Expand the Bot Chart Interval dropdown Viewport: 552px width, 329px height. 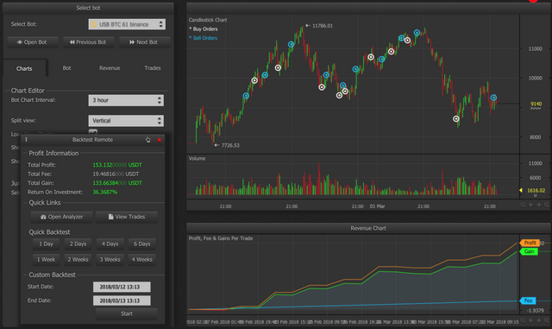point(126,100)
